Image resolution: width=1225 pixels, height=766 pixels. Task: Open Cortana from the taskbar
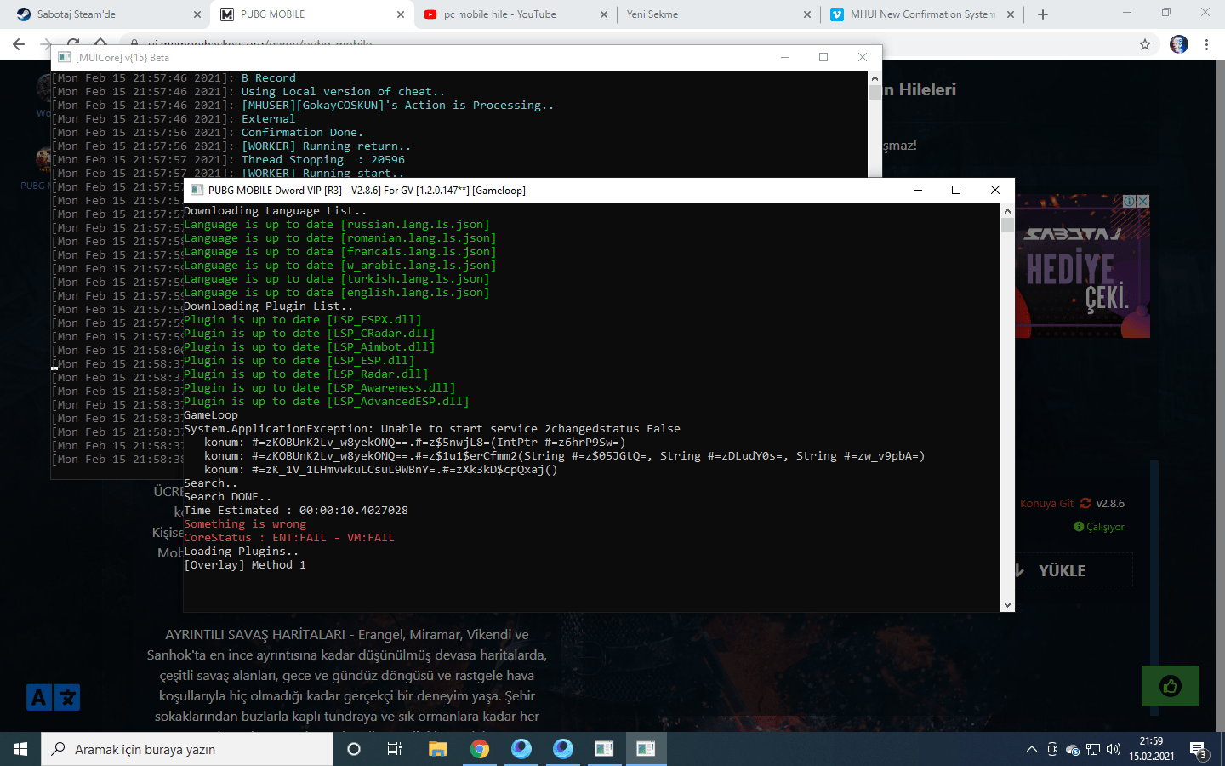354,749
